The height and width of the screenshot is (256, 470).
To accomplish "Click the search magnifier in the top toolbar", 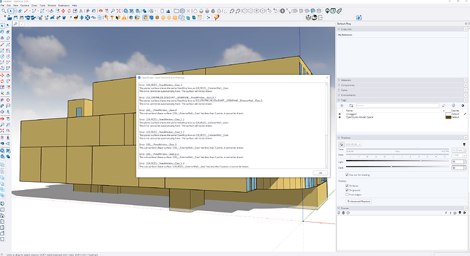I will pyautogui.click(x=3, y=11).
